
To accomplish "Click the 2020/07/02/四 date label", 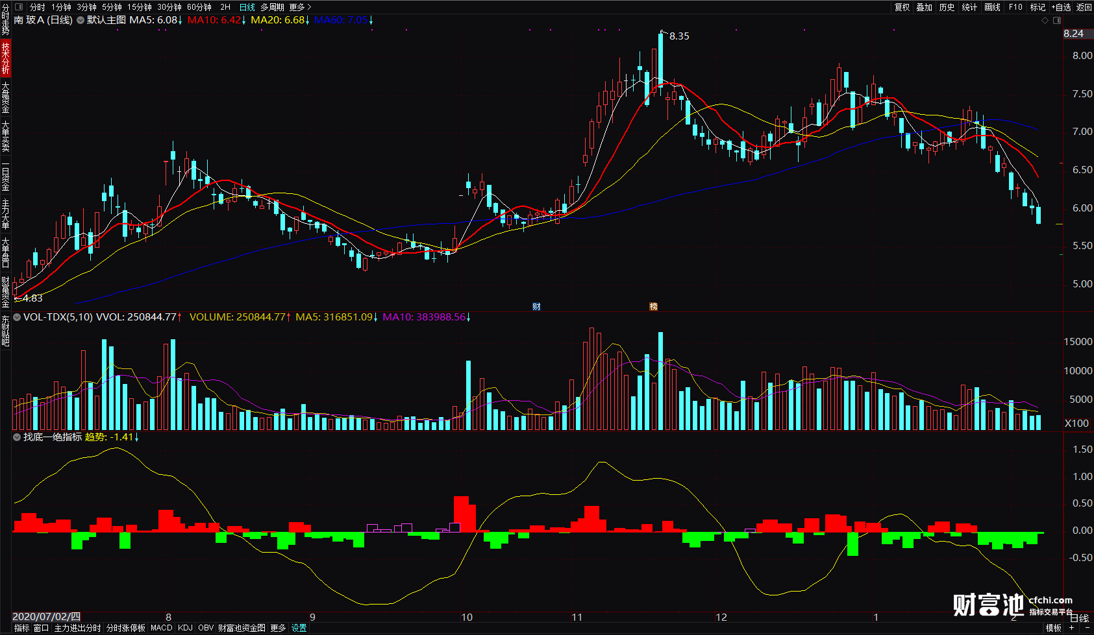I will (x=47, y=616).
